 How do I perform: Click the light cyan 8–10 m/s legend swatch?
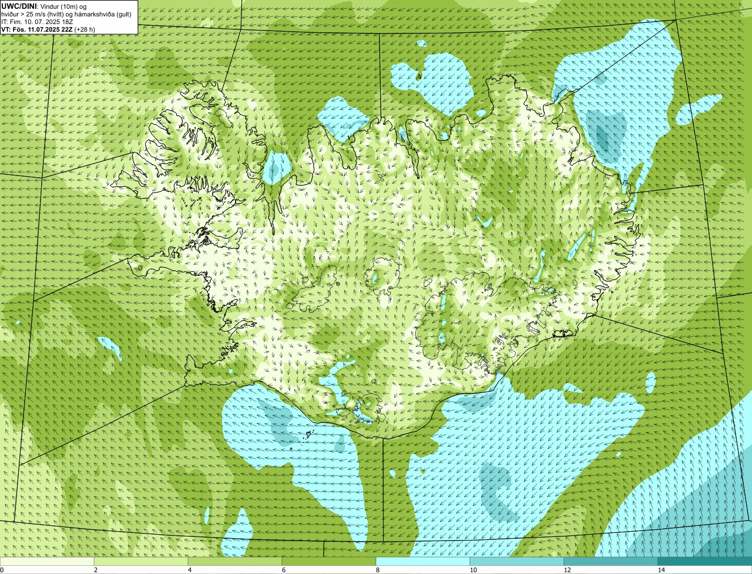[423, 561]
